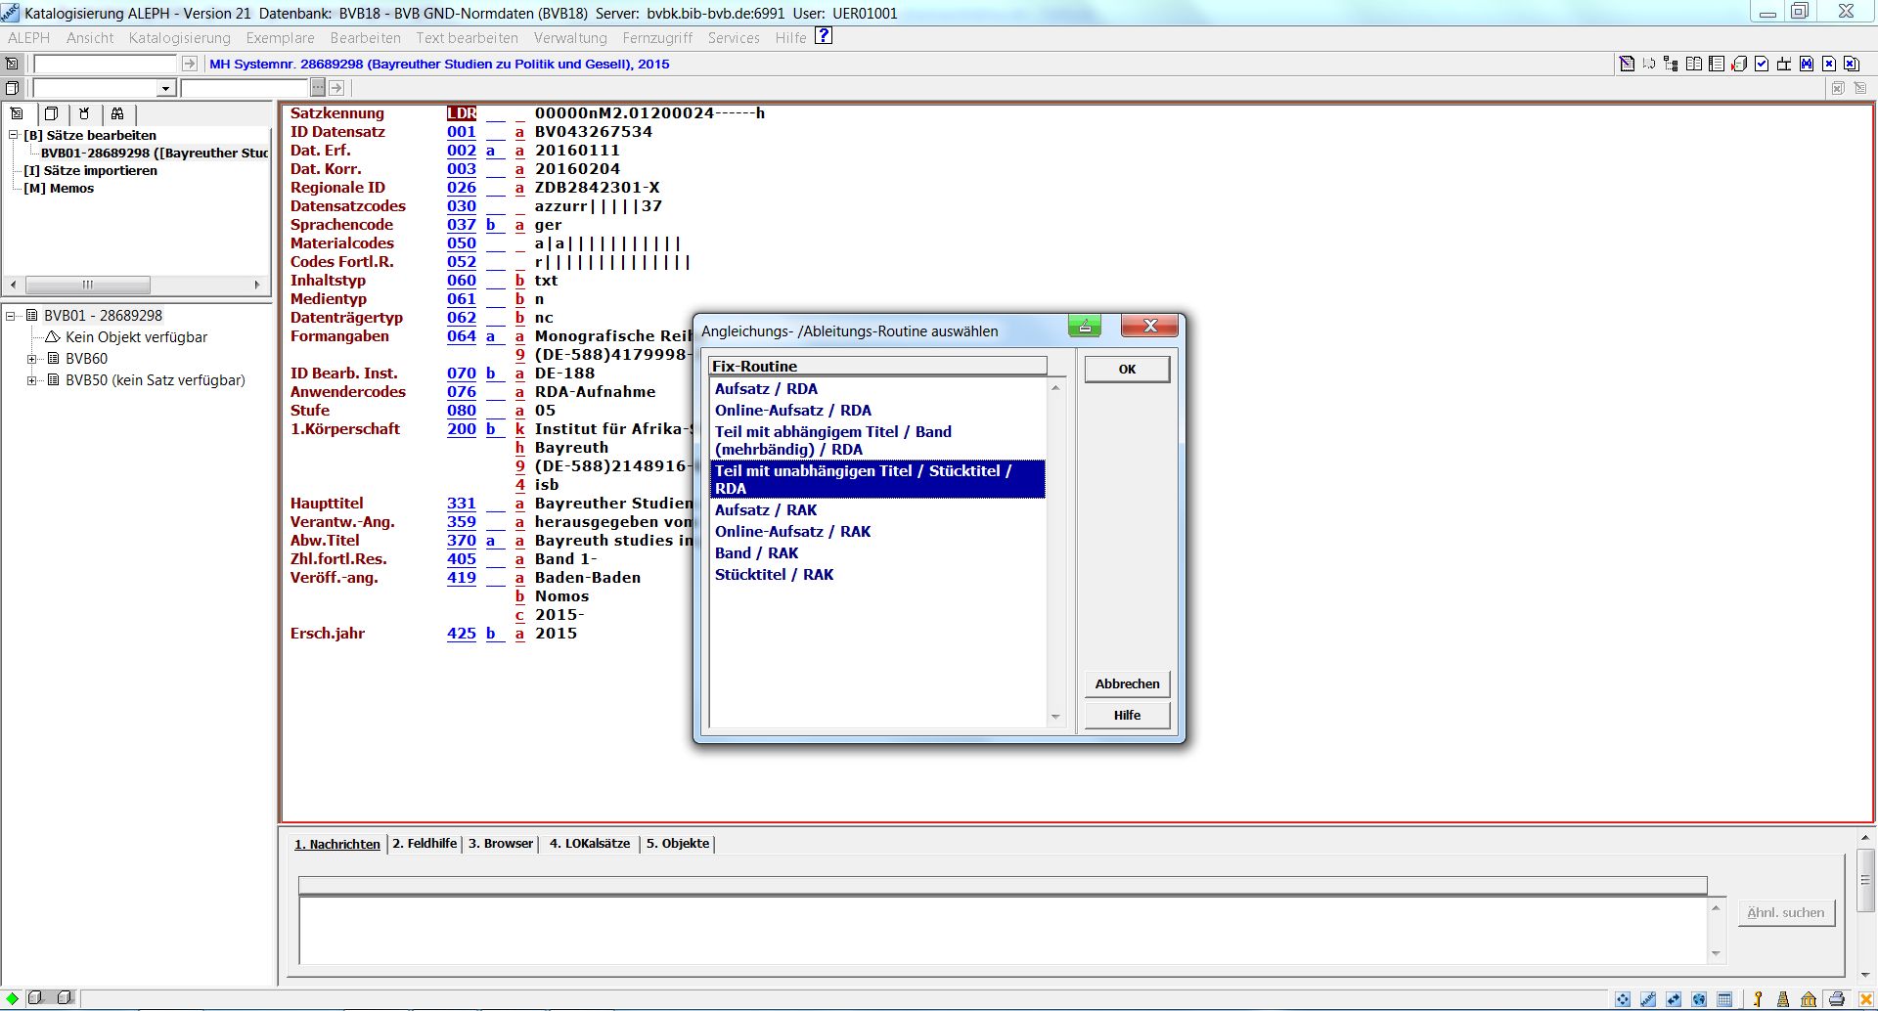This screenshot has width=1878, height=1011.
Task: Select 'Online-Aufsatz / RDA' routine
Action: point(792,411)
